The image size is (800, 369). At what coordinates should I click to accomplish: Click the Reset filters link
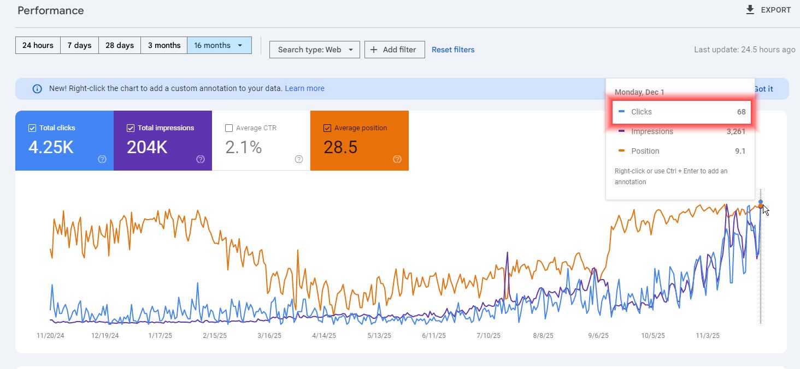point(453,50)
